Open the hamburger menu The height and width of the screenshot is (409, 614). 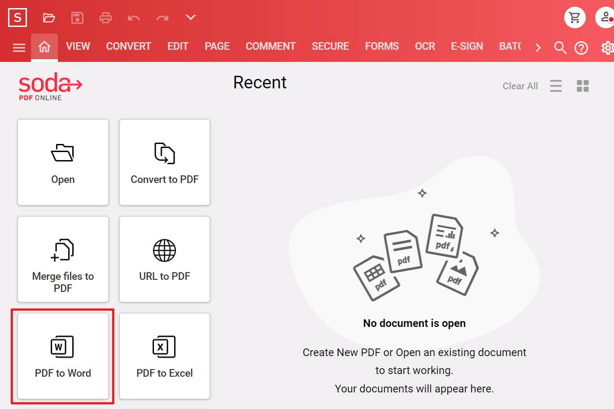[x=19, y=48]
